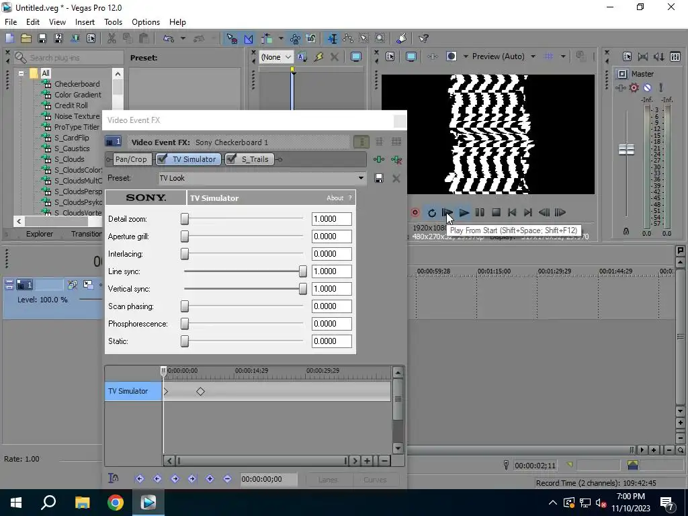Open Split Screen View dropdown arrow

pyautogui.click(x=466, y=56)
